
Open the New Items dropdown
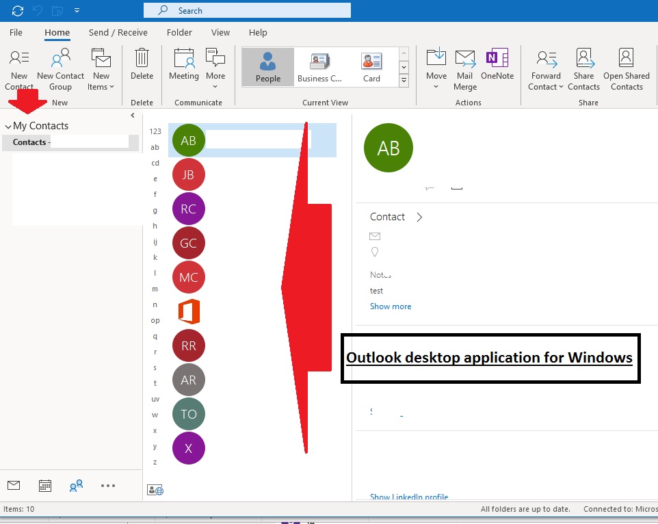pos(101,70)
